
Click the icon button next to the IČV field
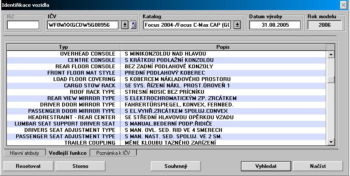132,25
